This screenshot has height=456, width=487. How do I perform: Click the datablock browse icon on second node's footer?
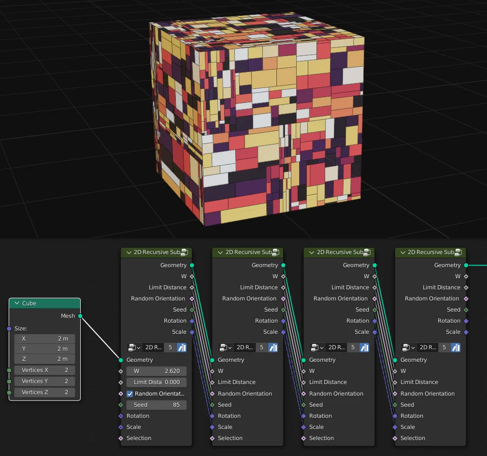pyautogui.click(x=224, y=347)
